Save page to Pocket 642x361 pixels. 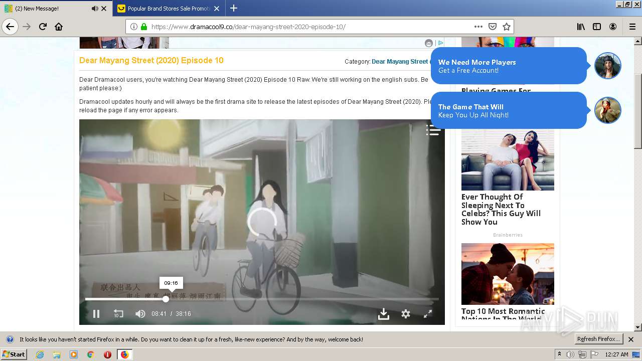click(493, 27)
